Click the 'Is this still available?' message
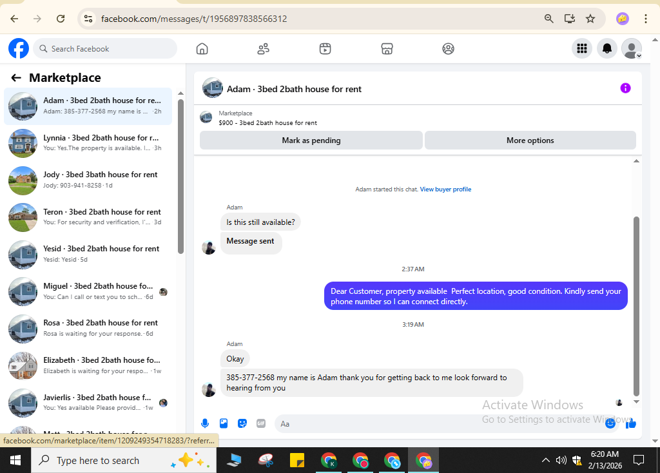Viewport: 660px width, 473px height. [260, 222]
